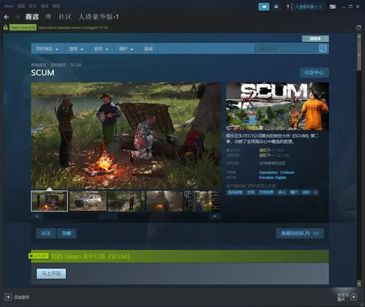Image resolution: width=365 pixels, height=307 pixels.
Task: Go back with the left arrow
Action: pyautogui.click(x=6, y=17)
